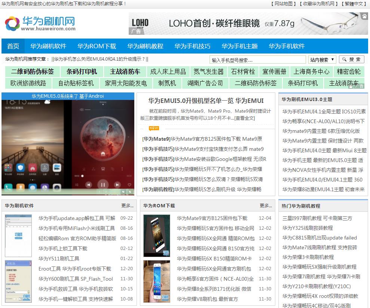Click the paw icon on LOHO ad banner

click(364, 16)
